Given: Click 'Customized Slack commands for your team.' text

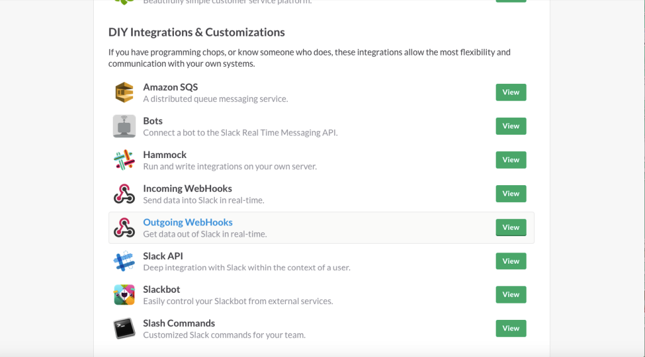Looking at the screenshot, I should [224, 335].
